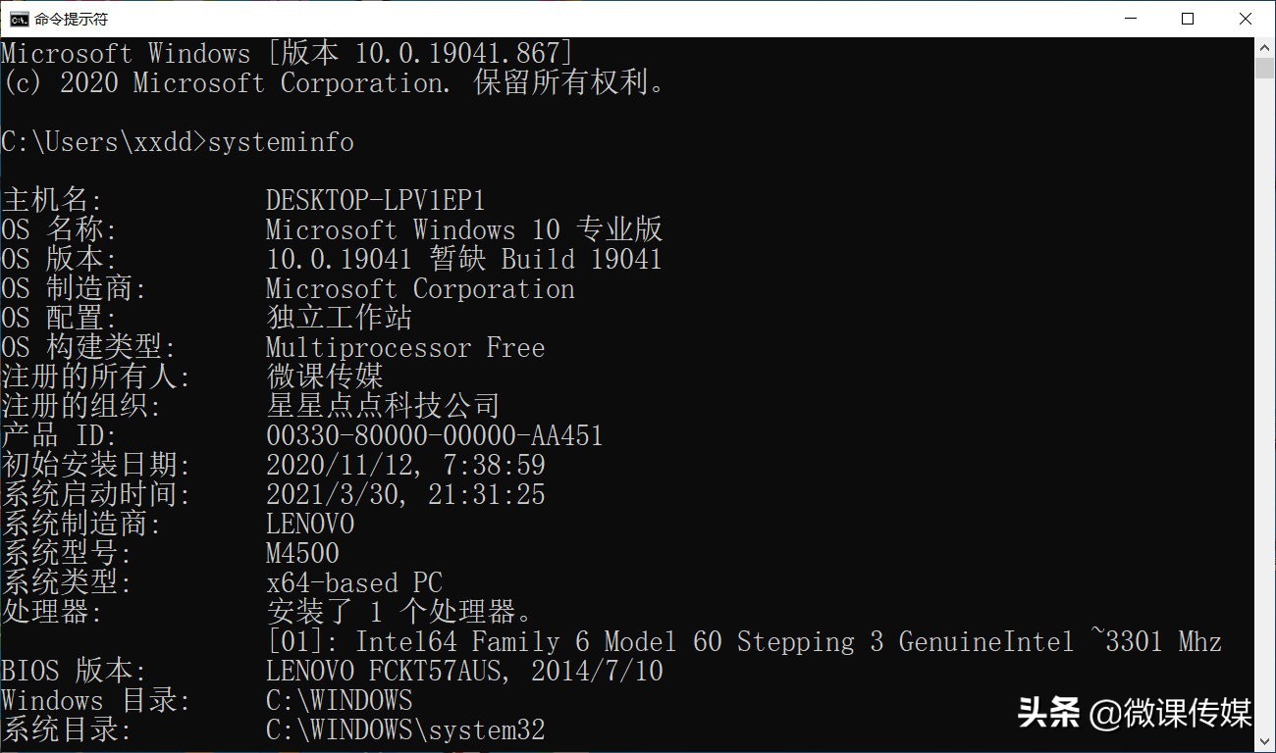Close the 命令提示符 window
1276x753 pixels.
point(1245,19)
